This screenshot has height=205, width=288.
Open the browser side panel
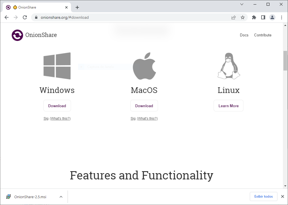click(263, 17)
